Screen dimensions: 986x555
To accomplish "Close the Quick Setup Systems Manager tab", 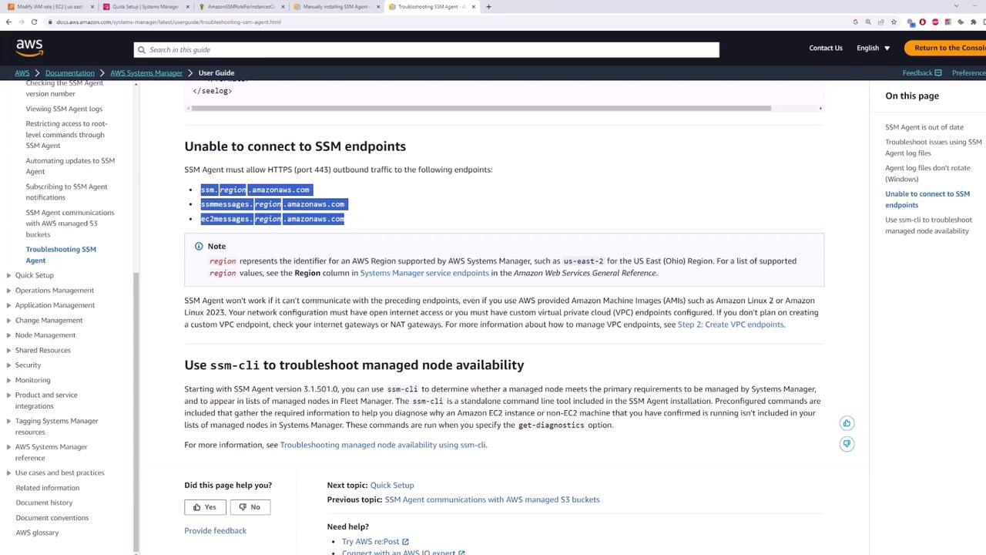I will tap(187, 7).
